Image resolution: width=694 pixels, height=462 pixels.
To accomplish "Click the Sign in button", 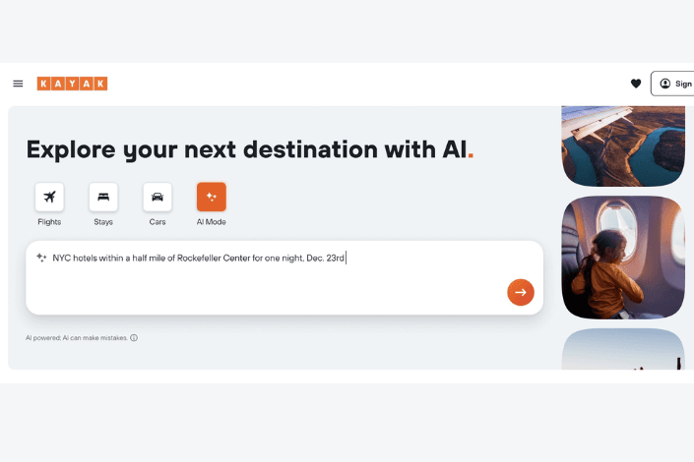I will tap(675, 84).
